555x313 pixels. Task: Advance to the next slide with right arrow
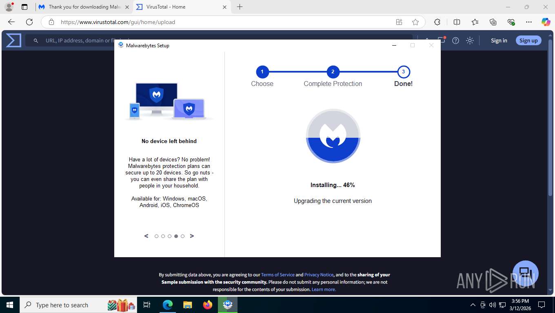192,236
